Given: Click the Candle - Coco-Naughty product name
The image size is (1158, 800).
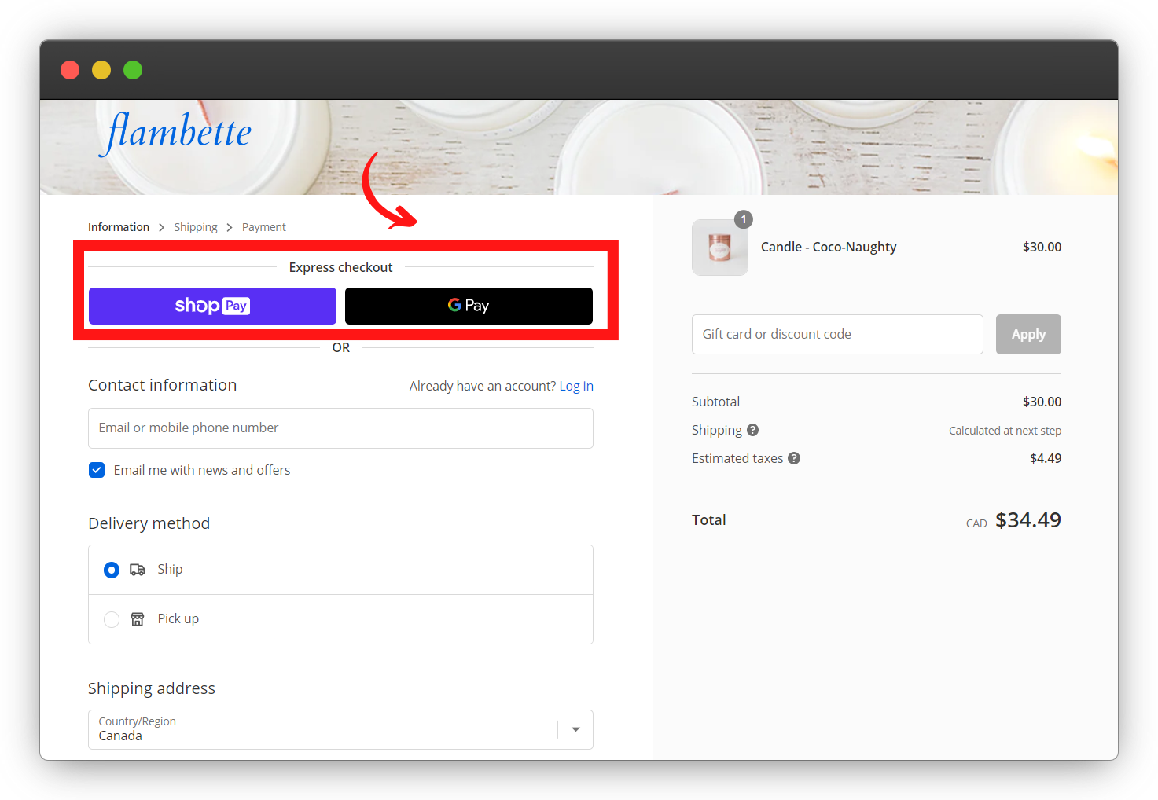Looking at the screenshot, I should [829, 247].
